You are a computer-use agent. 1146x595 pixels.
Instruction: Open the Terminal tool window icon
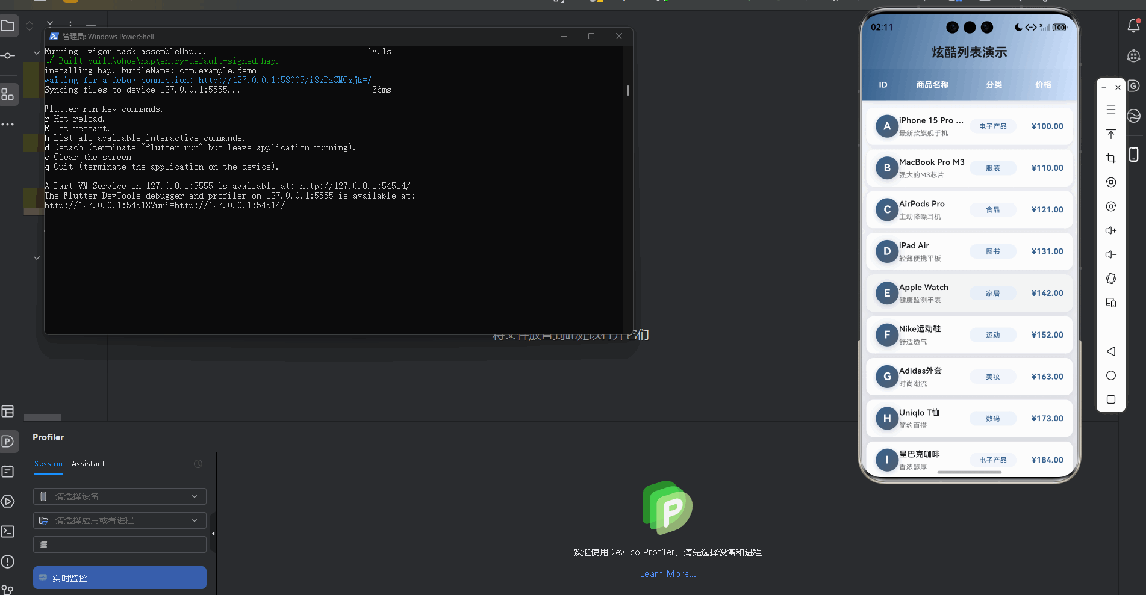(8, 532)
